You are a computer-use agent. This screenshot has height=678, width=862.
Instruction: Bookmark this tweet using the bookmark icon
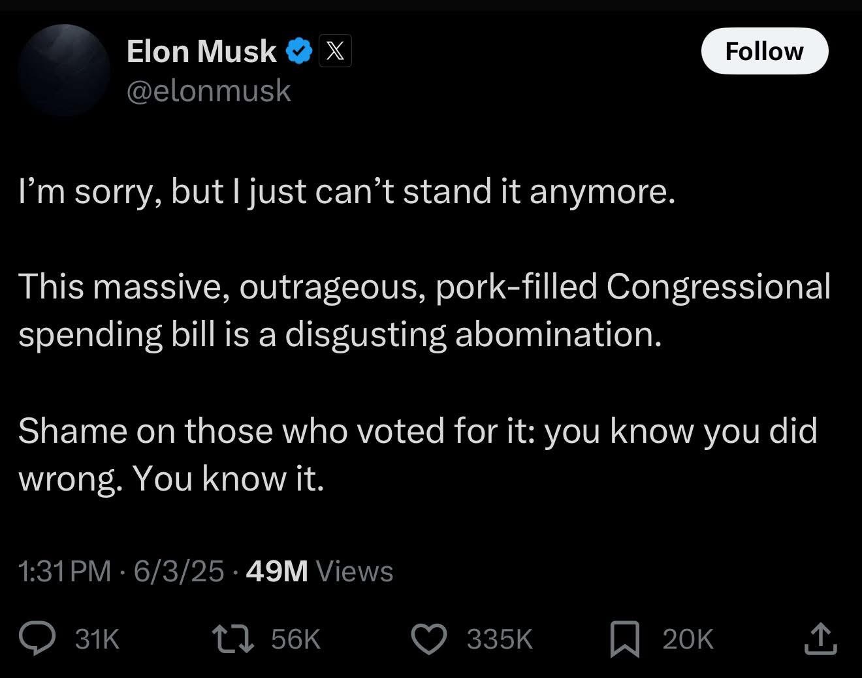click(x=625, y=639)
